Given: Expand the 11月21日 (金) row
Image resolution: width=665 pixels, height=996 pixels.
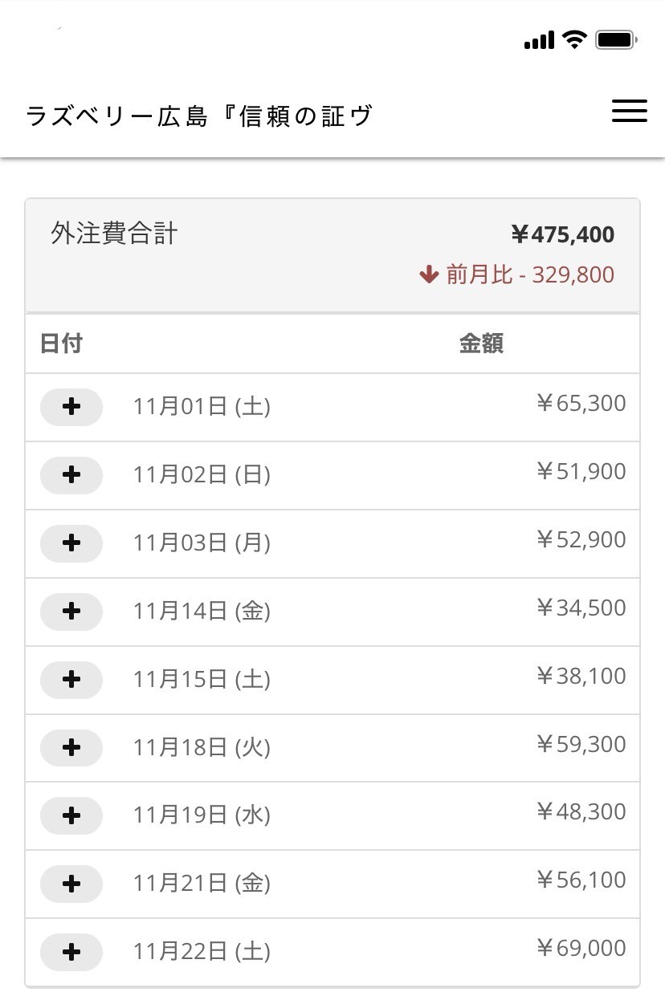Looking at the screenshot, I should 71,884.
